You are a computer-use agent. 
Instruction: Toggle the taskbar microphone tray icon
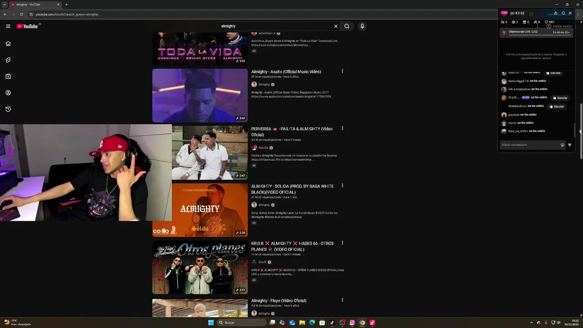546,323
